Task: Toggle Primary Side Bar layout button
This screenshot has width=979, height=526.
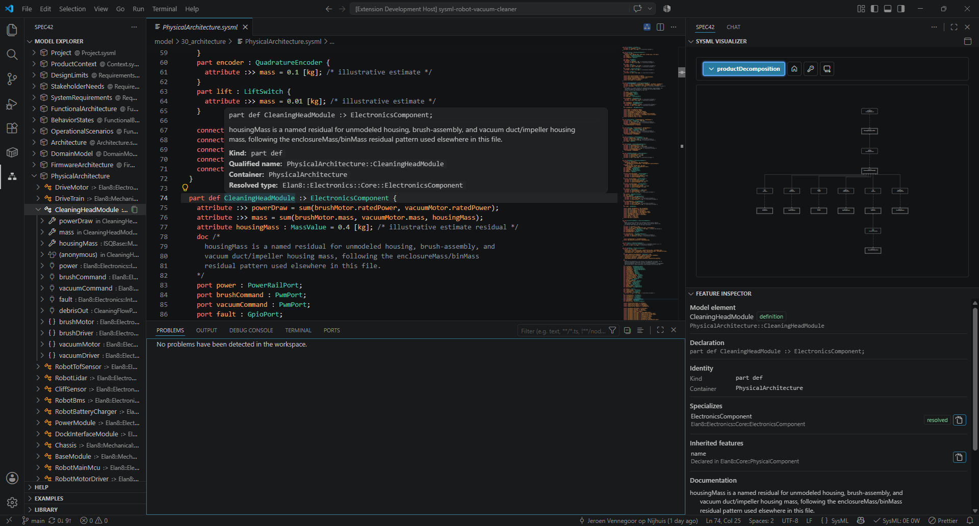Action: click(x=874, y=9)
